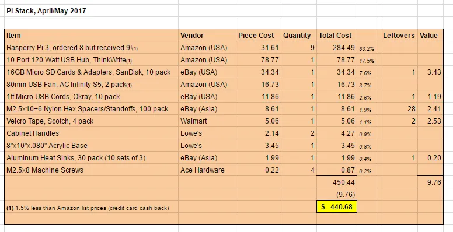The height and width of the screenshot is (232, 453).
Task: Select the Walmart vendor cell
Action: pos(207,121)
